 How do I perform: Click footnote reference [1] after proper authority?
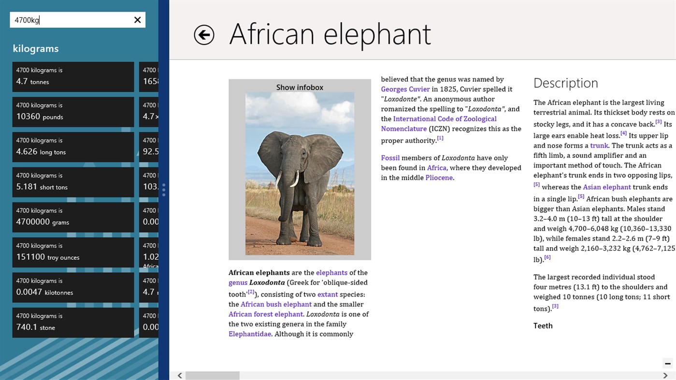click(x=440, y=137)
